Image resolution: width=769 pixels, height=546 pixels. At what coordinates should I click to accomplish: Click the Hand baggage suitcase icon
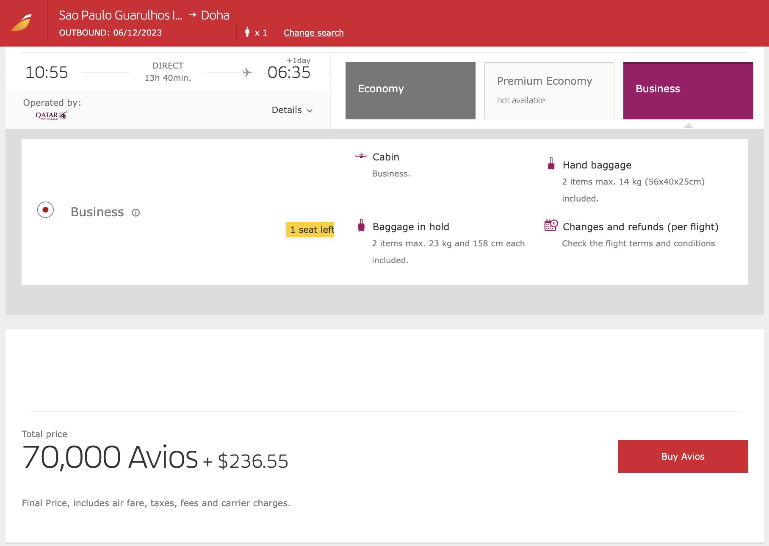tap(551, 163)
